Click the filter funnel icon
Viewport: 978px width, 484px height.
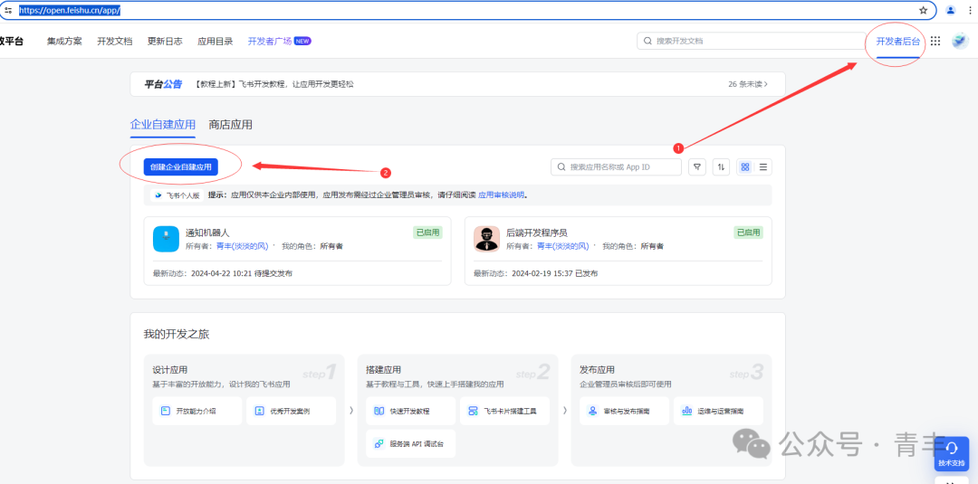(x=697, y=167)
